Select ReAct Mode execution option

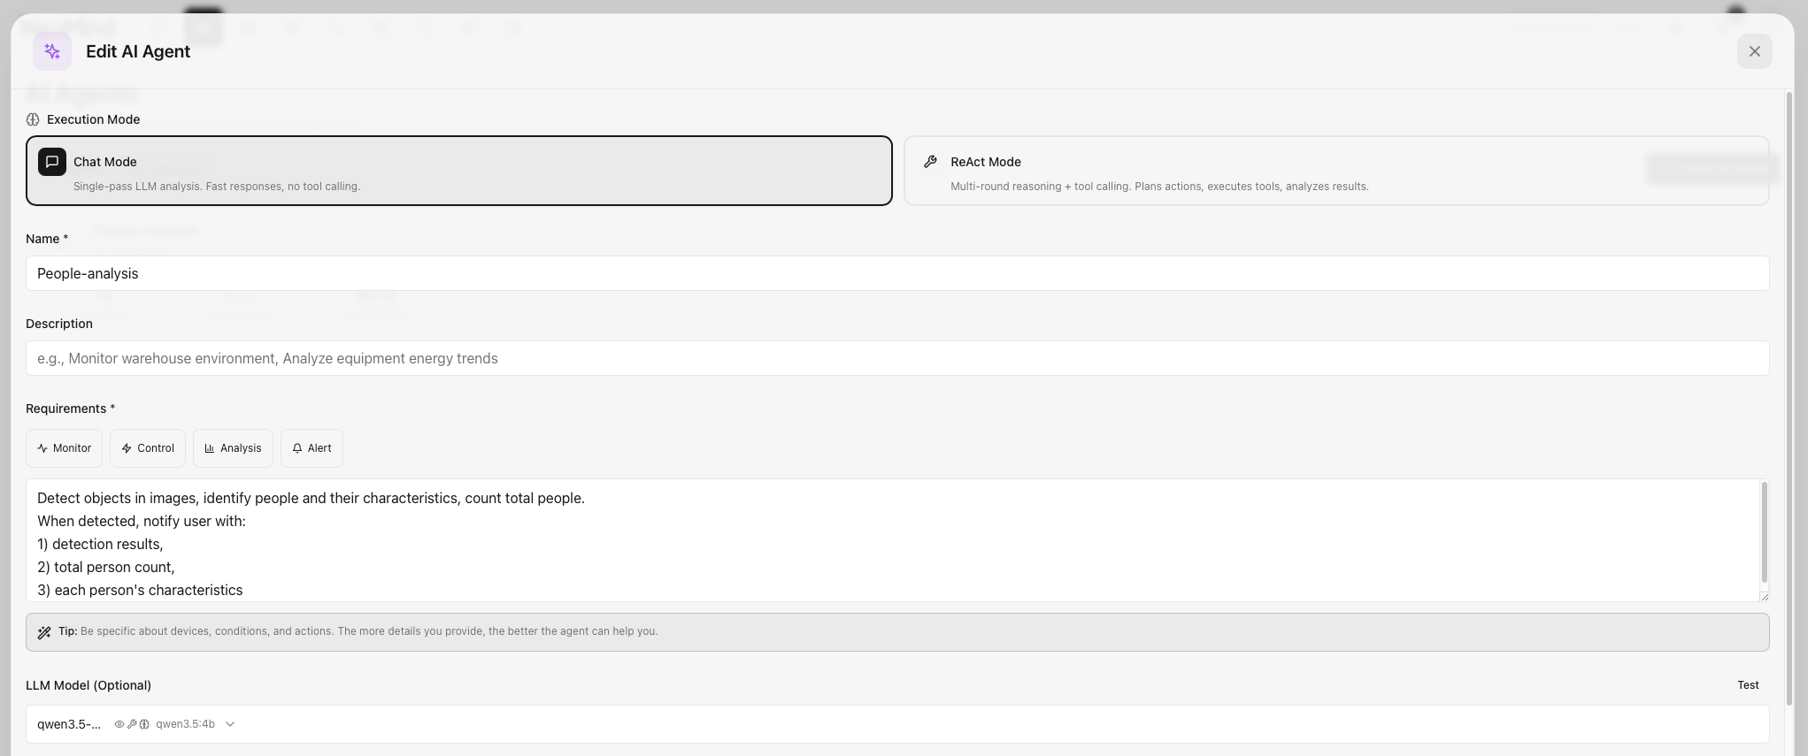[1335, 171]
